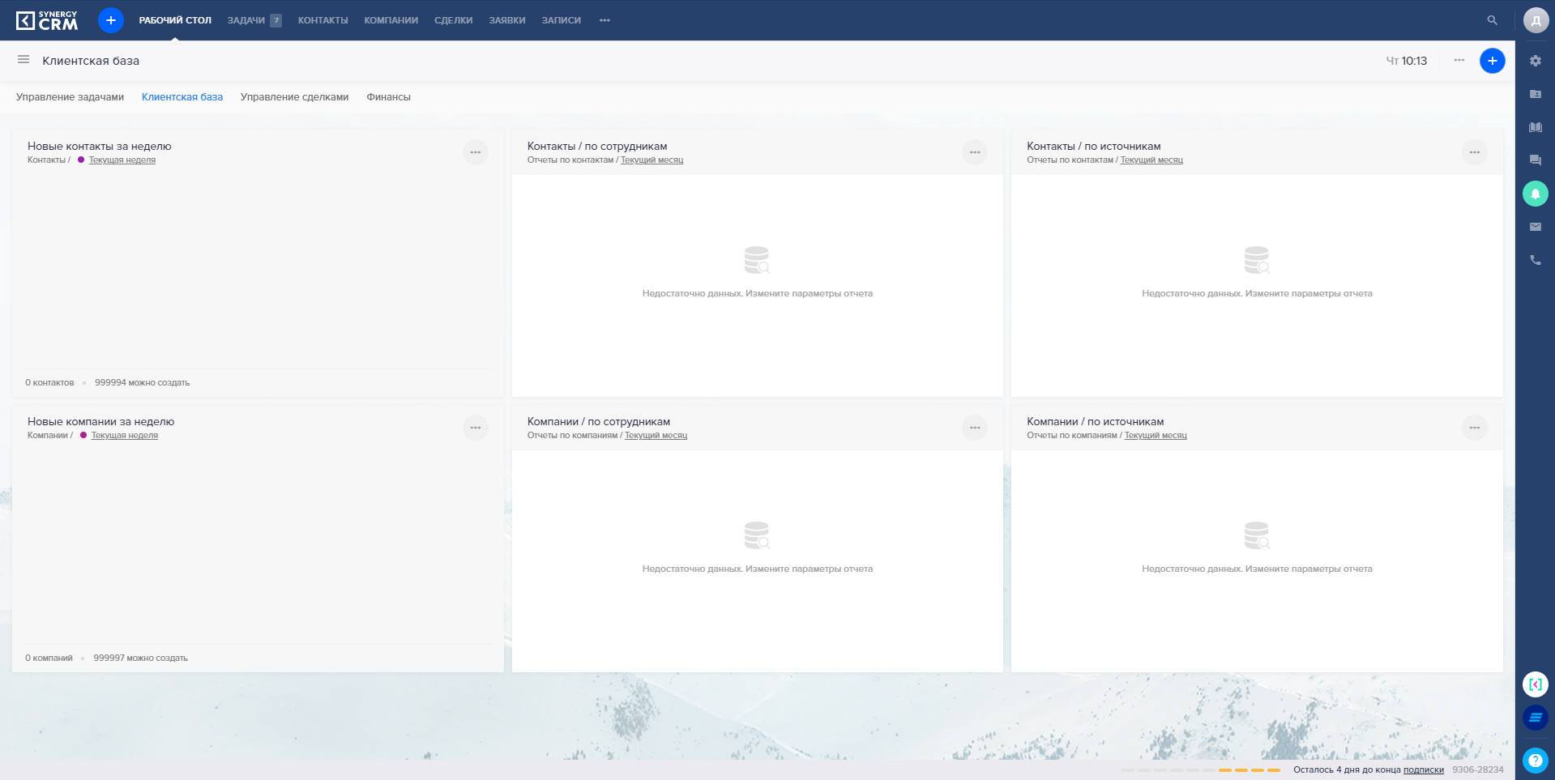Click Текущий месяц in Компании / по сотрудникам
This screenshot has height=780, width=1555.
click(656, 436)
